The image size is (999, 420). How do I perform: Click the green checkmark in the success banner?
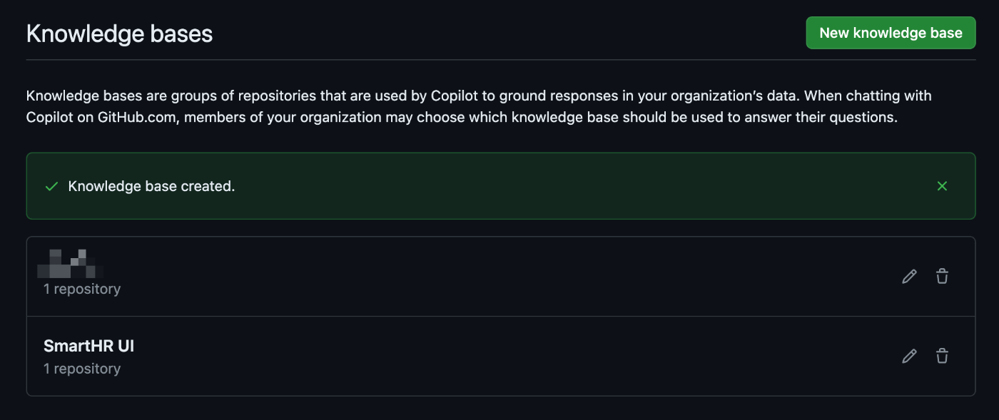click(x=51, y=186)
